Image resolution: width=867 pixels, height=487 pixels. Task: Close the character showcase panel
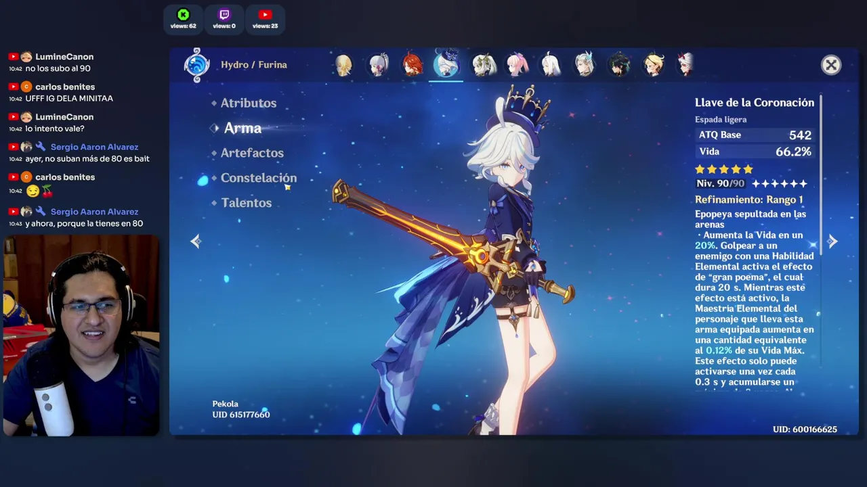tap(831, 65)
